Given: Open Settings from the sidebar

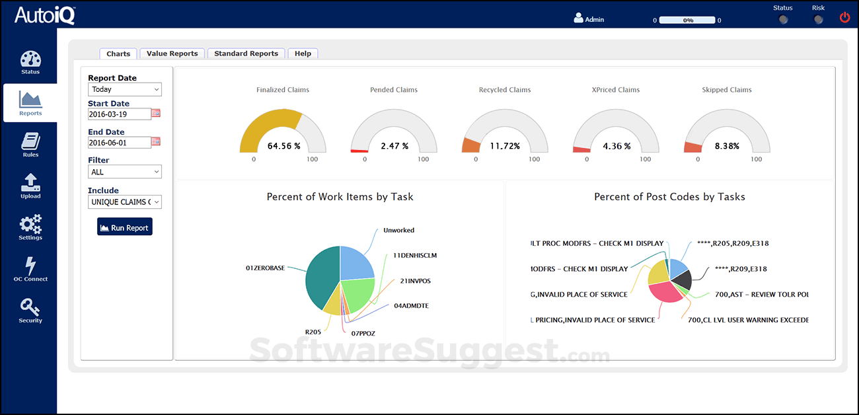Looking at the screenshot, I should point(30,227).
